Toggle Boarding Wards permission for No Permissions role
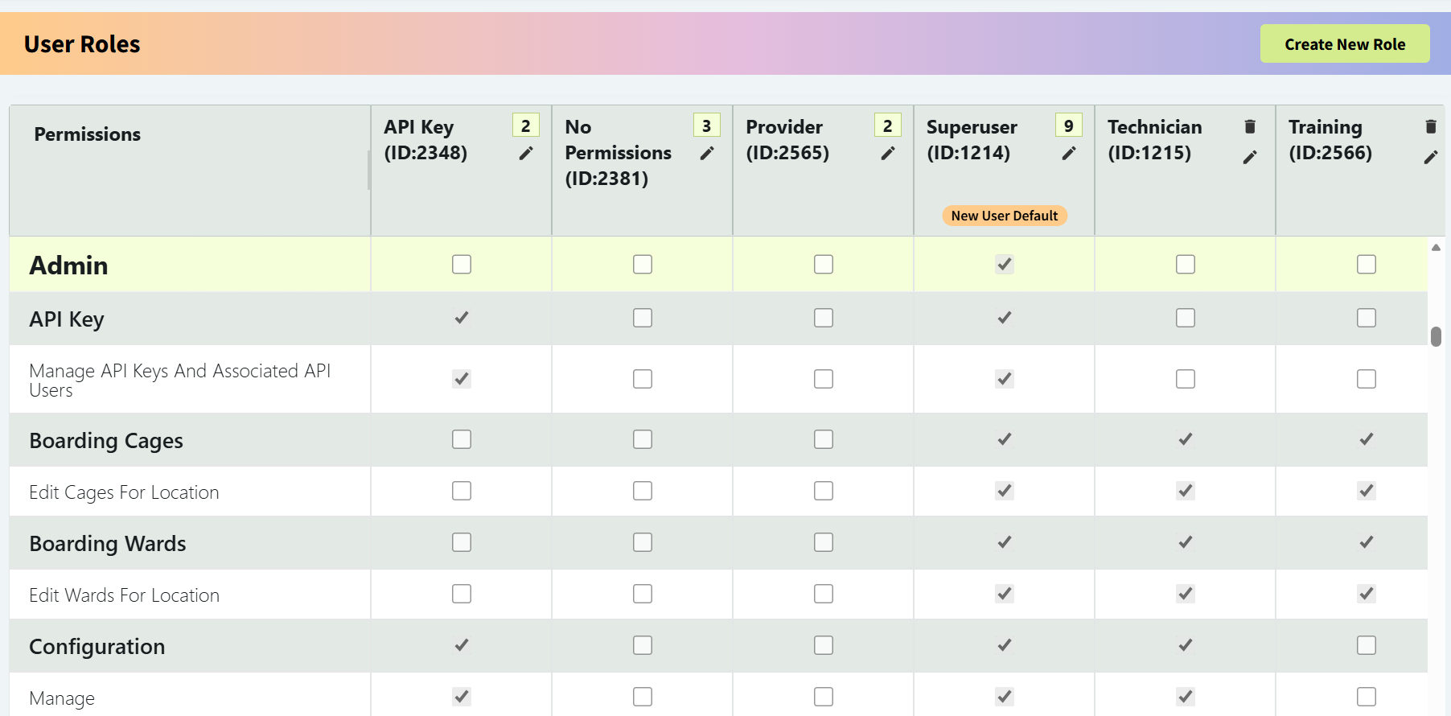1451x716 pixels. coord(642,542)
